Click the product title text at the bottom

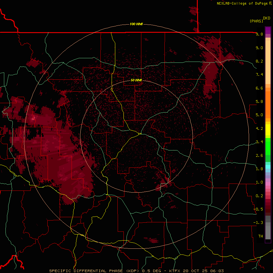[x=136, y=271]
